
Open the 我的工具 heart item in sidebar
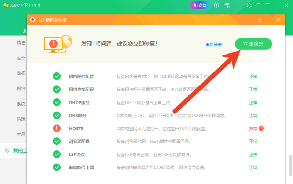(x=14, y=150)
